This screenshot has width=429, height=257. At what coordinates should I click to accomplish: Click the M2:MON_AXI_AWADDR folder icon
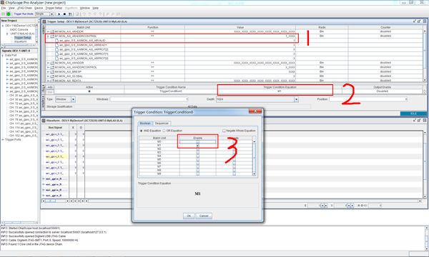52,63
